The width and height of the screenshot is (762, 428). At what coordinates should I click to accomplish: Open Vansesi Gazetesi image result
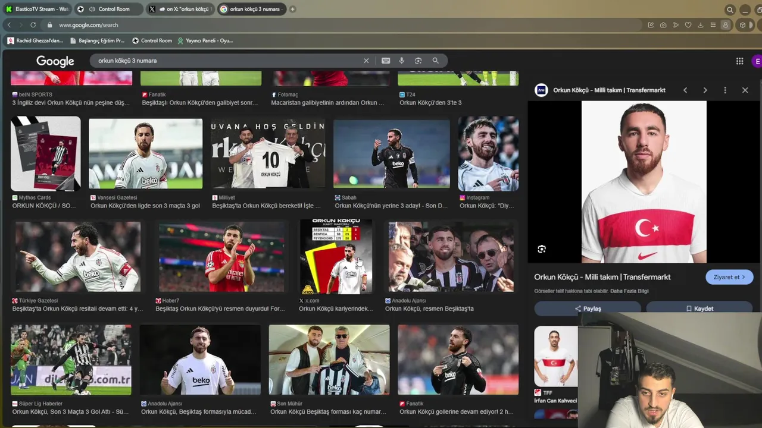pyautogui.click(x=145, y=153)
